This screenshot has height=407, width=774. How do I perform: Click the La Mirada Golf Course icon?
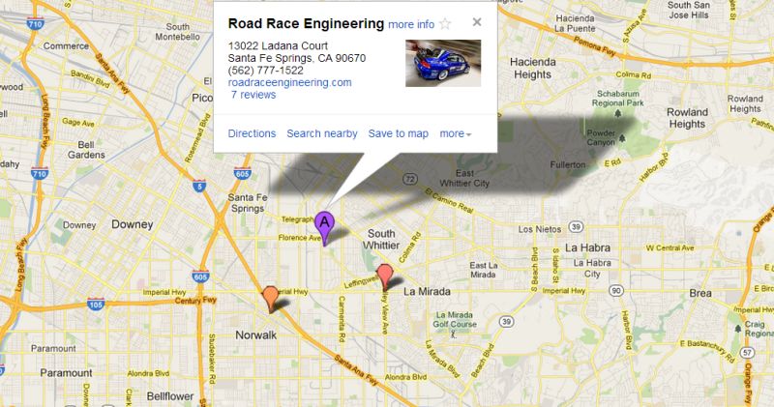tap(453, 334)
